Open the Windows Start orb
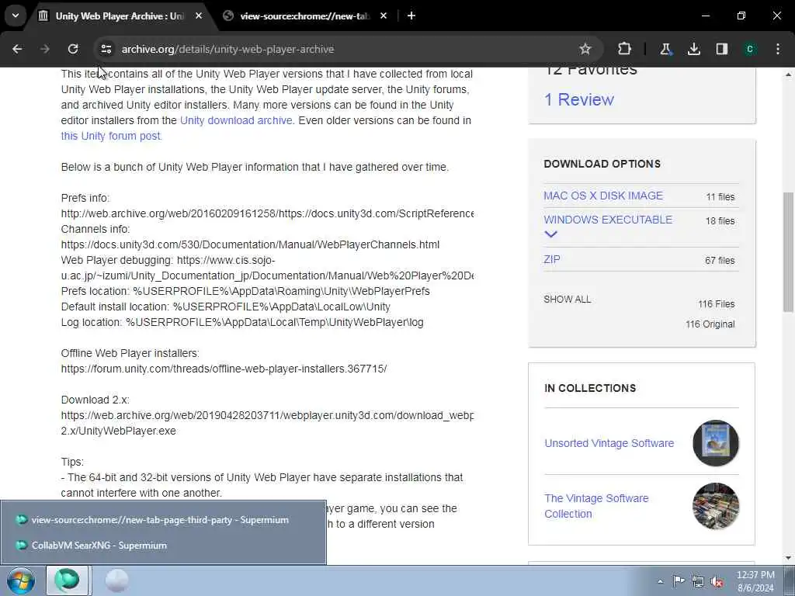This screenshot has width=795, height=596. tap(21, 580)
